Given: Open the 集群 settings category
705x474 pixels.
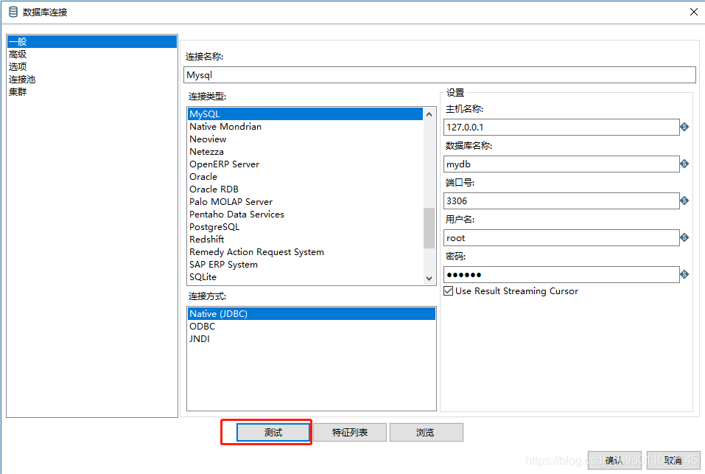Looking at the screenshot, I should tap(92, 91).
